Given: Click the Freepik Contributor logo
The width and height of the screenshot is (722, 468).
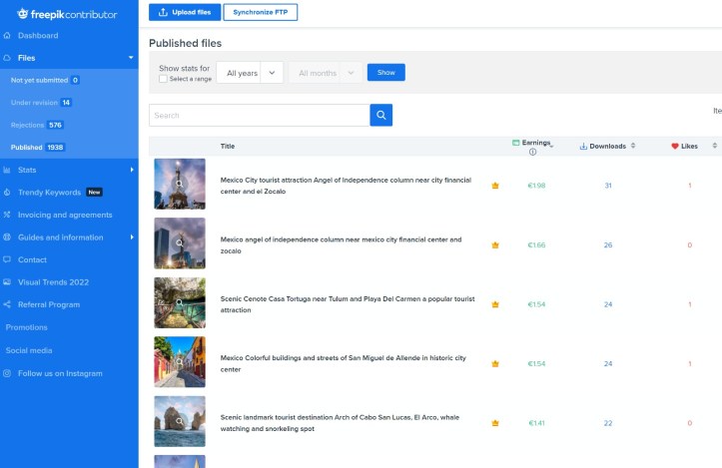Looking at the screenshot, I should (x=67, y=14).
